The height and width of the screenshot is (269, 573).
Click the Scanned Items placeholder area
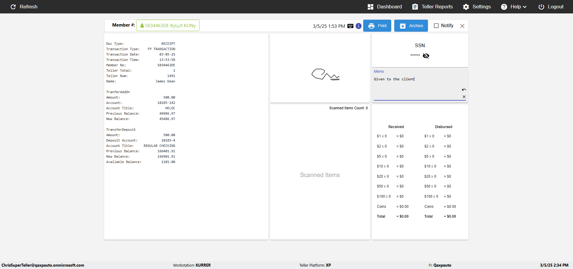pyautogui.click(x=320, y=175)
